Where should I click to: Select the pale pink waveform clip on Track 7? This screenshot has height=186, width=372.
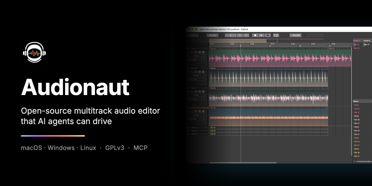click(269, 98)
